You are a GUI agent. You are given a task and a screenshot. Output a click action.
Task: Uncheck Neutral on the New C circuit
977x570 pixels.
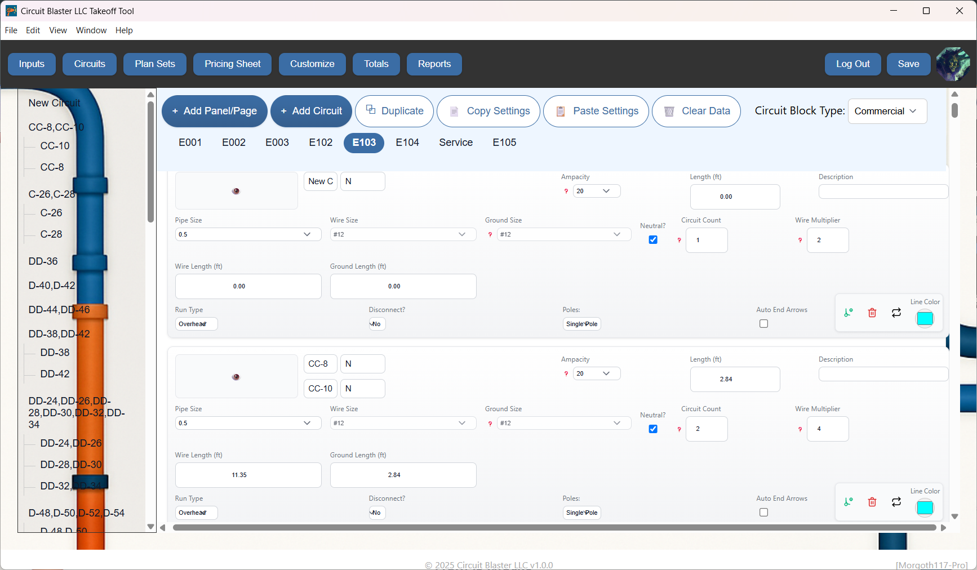tap(652, 239)
